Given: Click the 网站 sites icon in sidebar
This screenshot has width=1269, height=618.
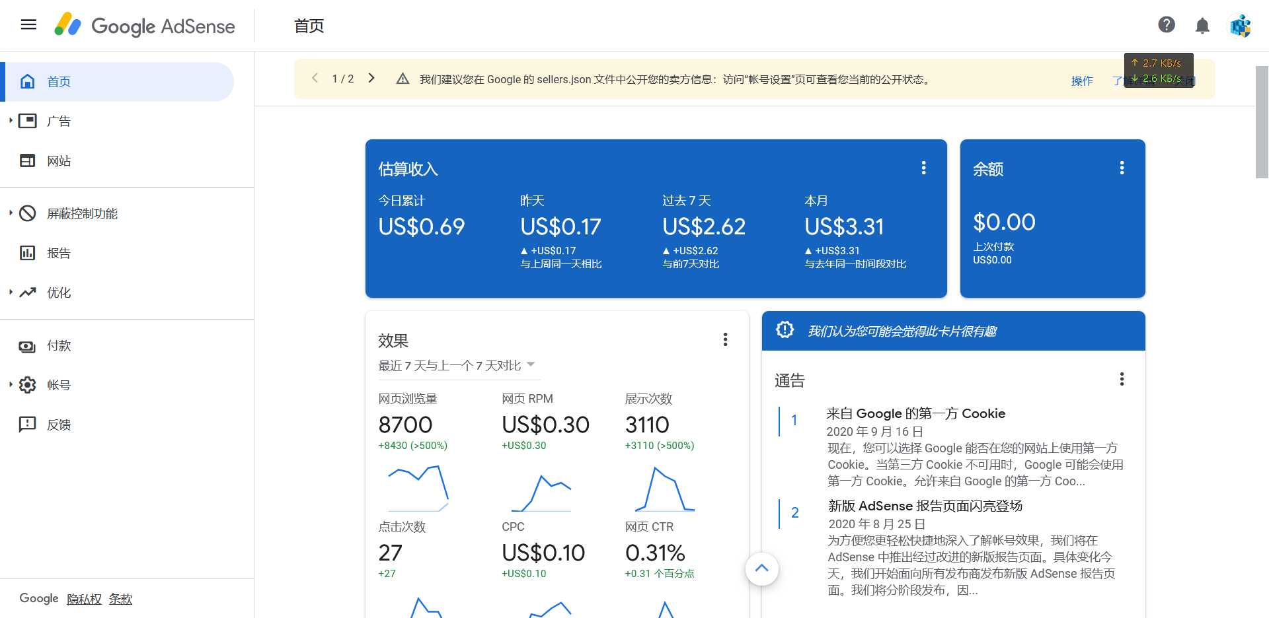Looking at the screenshot, I should click(27, 160).
